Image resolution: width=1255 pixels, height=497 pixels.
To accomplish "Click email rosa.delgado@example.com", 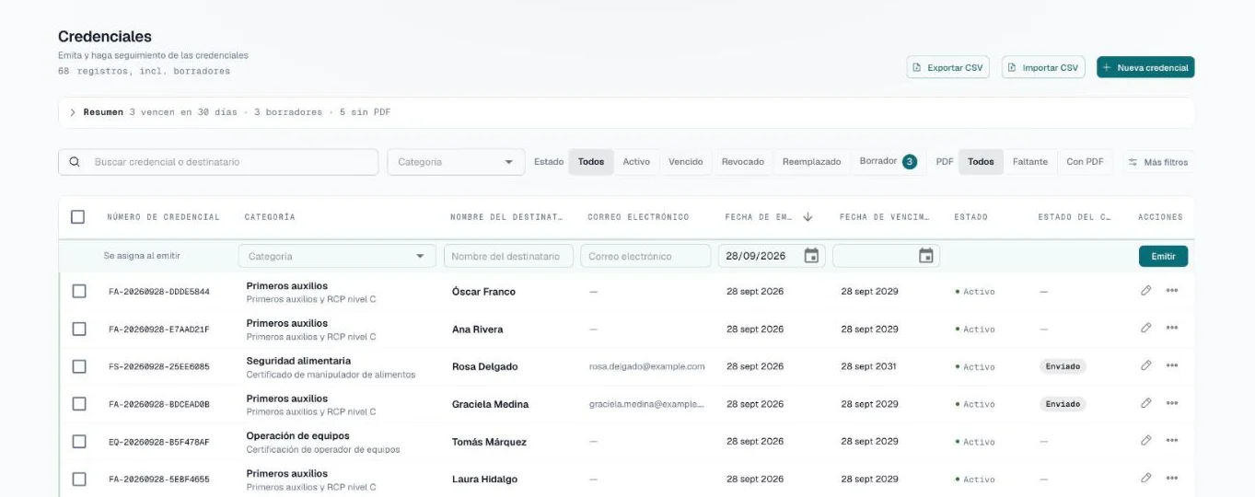I will coord(646,366).
